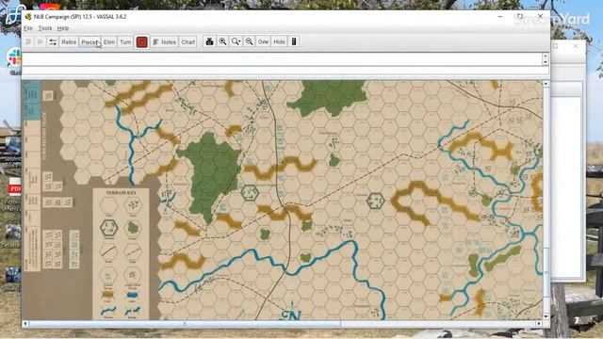This screenshot has width=603, height=339.
Task: Click the fortified hex symbol east of the road
Action: [x=375, y=201]
